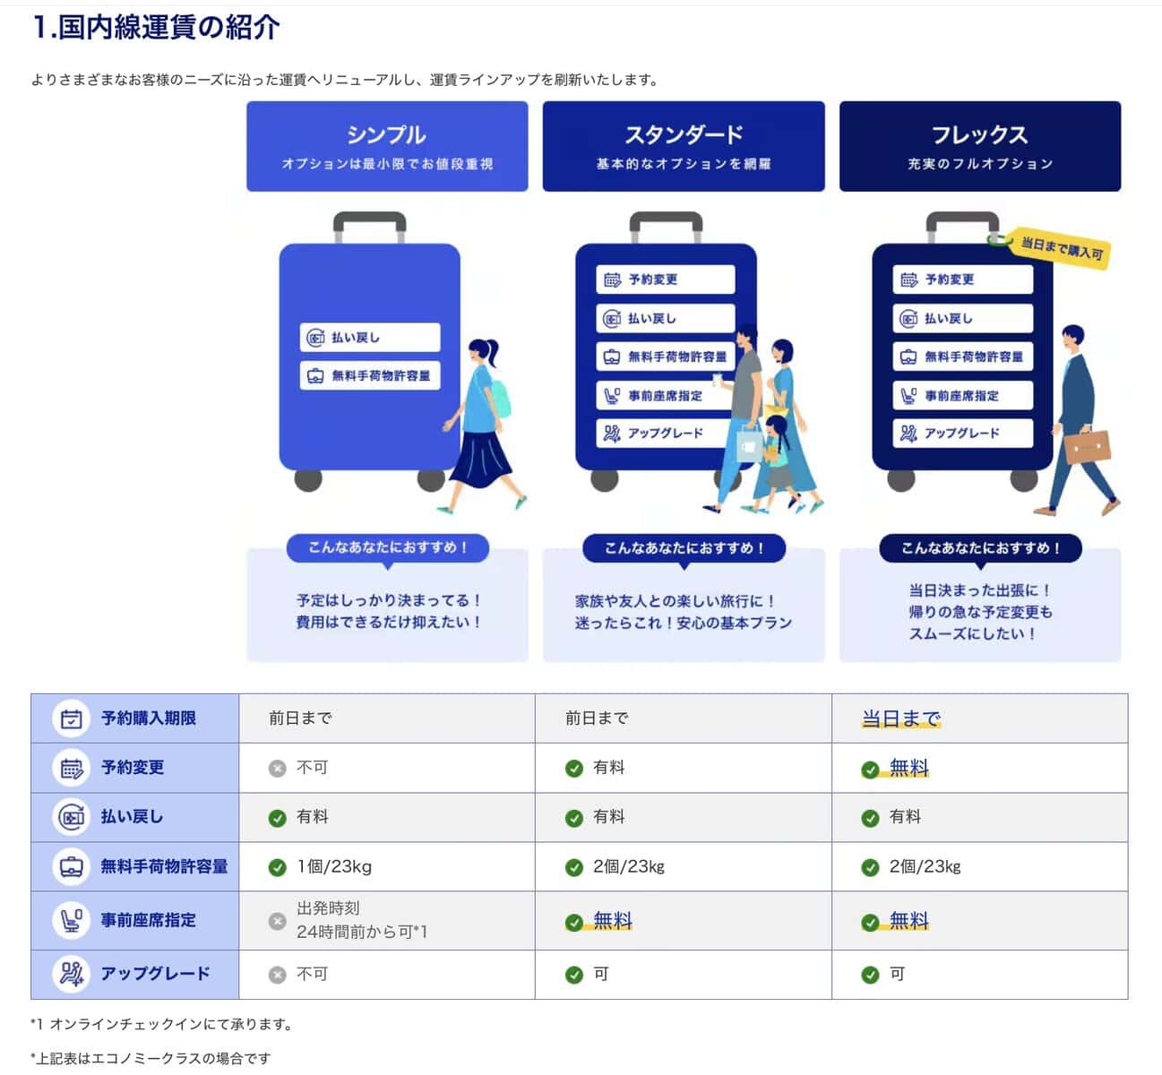Image resolution: width=1162 pixels, height=1075 pixels.
Task: Click the green check in シンプル 払い戻し cell
Action: click(278, 818)
